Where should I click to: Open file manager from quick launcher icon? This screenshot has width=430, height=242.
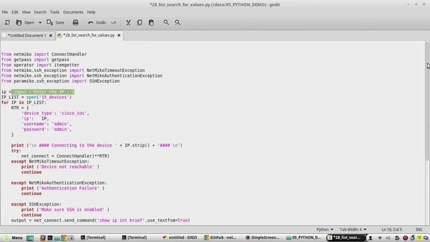coord(56,238)
